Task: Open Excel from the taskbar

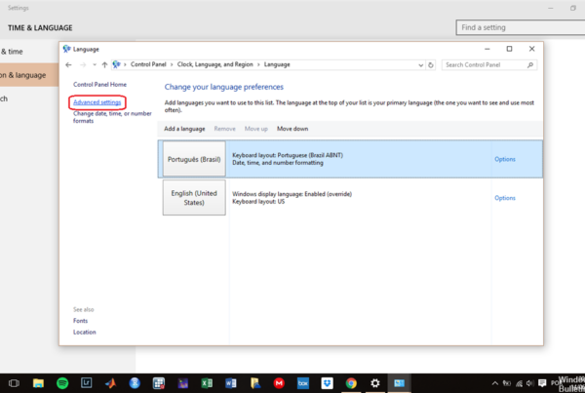Action: tap(207, 383)
